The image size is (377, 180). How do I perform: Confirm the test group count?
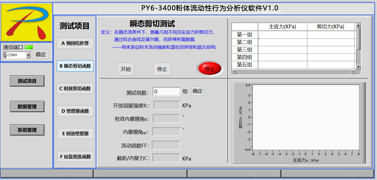197,91
